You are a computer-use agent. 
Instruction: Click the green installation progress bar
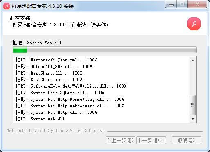(105, 50)
